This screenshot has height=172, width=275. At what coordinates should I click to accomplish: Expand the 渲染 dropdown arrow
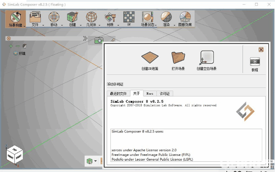coord(174,25)
